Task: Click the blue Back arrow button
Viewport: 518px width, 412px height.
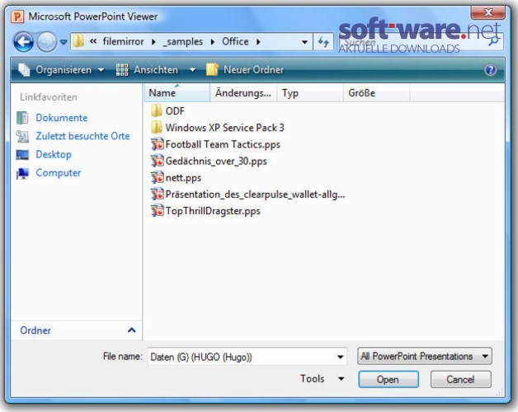Action: 23,42
